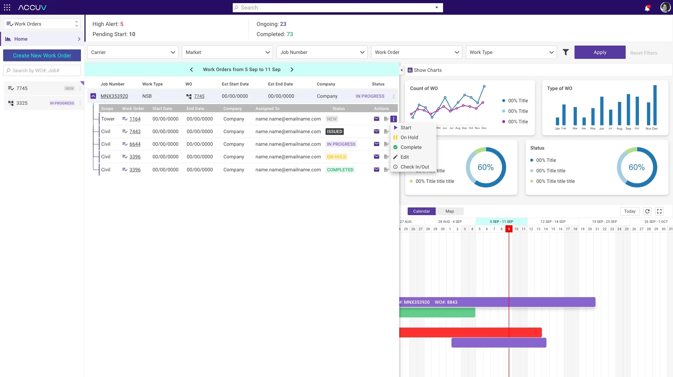
Task: Open the Job Number filter dropdown
Action: (x=322, y=52)
